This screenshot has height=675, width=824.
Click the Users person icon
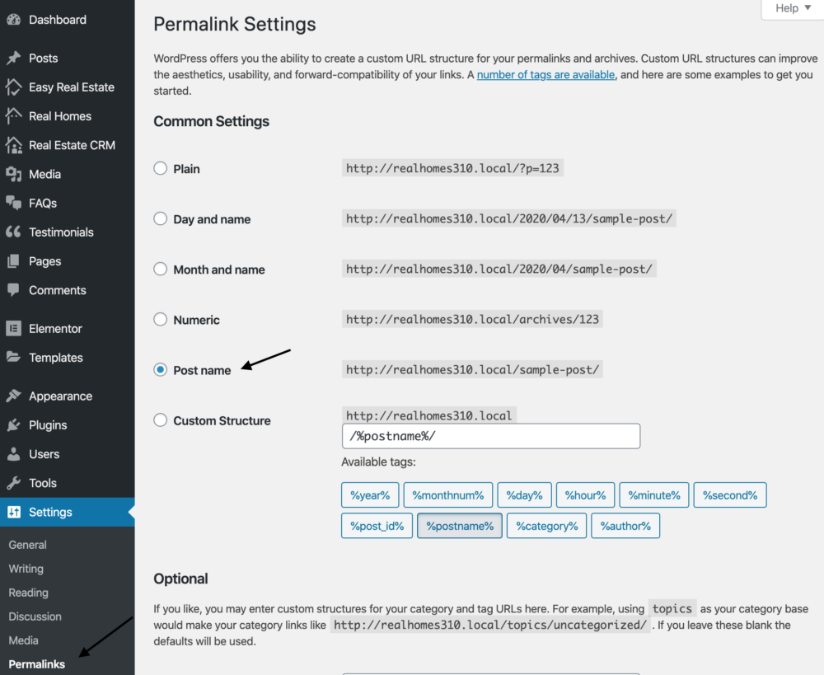coord(14,453)
